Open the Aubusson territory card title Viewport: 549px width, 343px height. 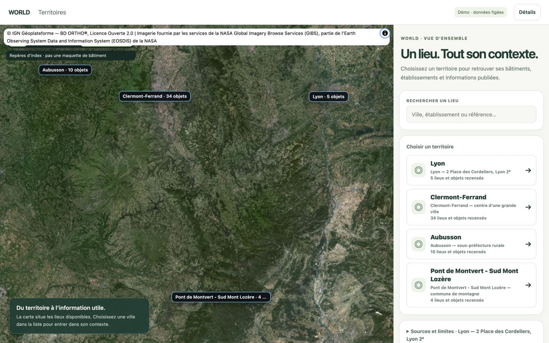click(x=446, y=237)
